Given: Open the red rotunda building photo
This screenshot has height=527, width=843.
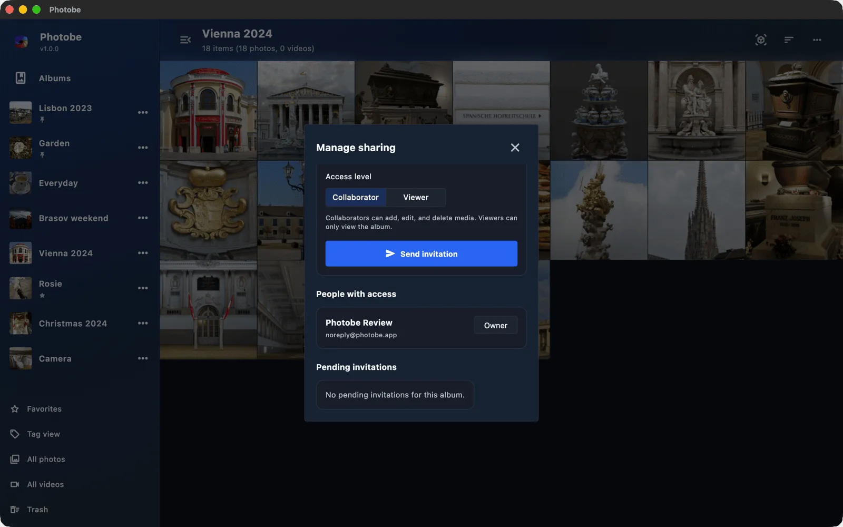Looking at the screenshot, I should (209, 111).
